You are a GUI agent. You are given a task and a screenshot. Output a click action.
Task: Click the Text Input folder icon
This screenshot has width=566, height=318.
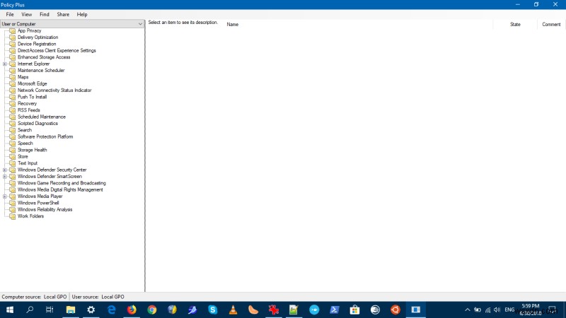coord(12,163)
